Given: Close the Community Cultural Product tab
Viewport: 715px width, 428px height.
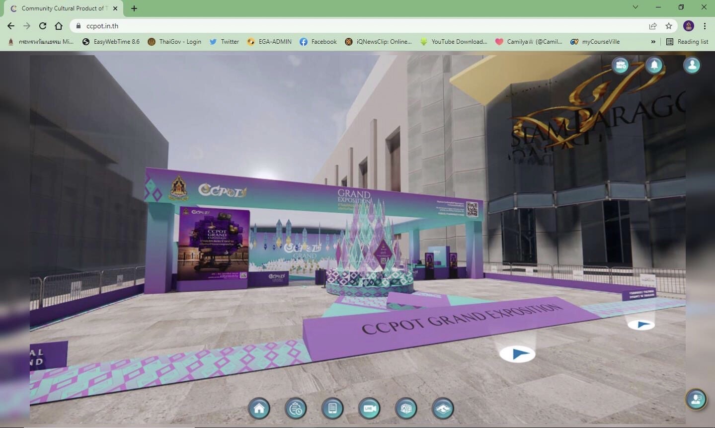Looking at the screenshot, I should tap(115, 8).
